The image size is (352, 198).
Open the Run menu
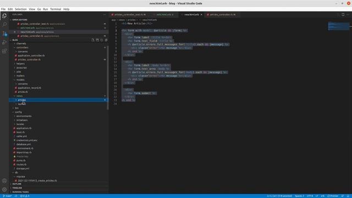[45, 9]
